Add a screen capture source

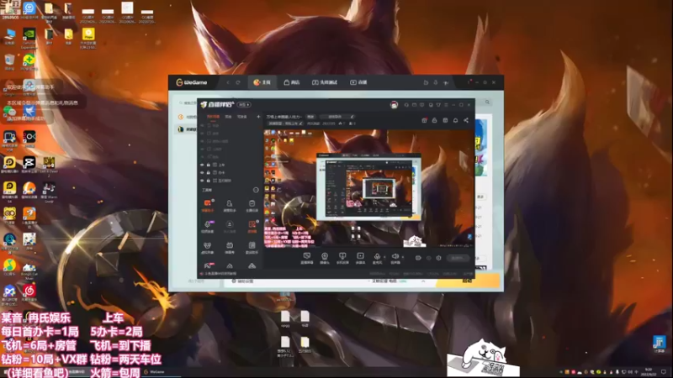pos(307,258)
